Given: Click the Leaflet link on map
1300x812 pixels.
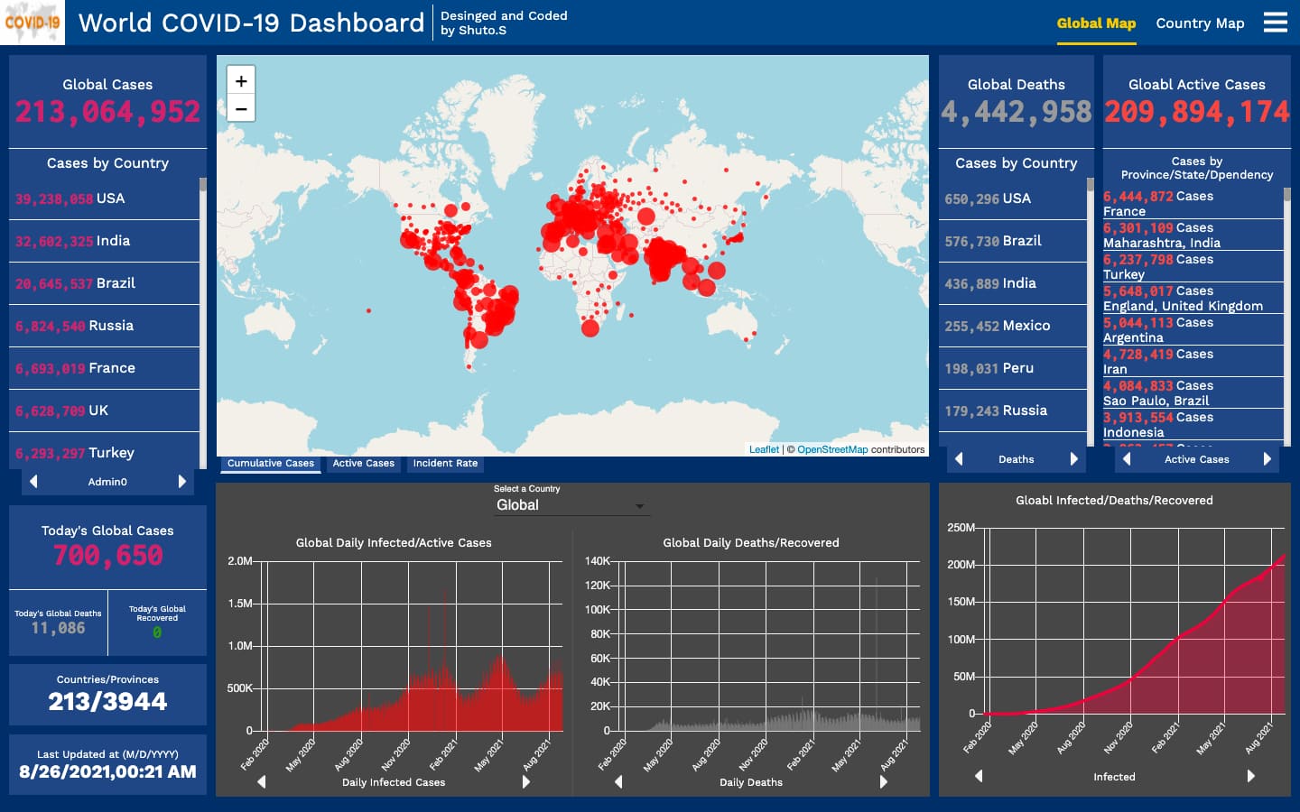Looking at the screenshot, I should [764, 449].
